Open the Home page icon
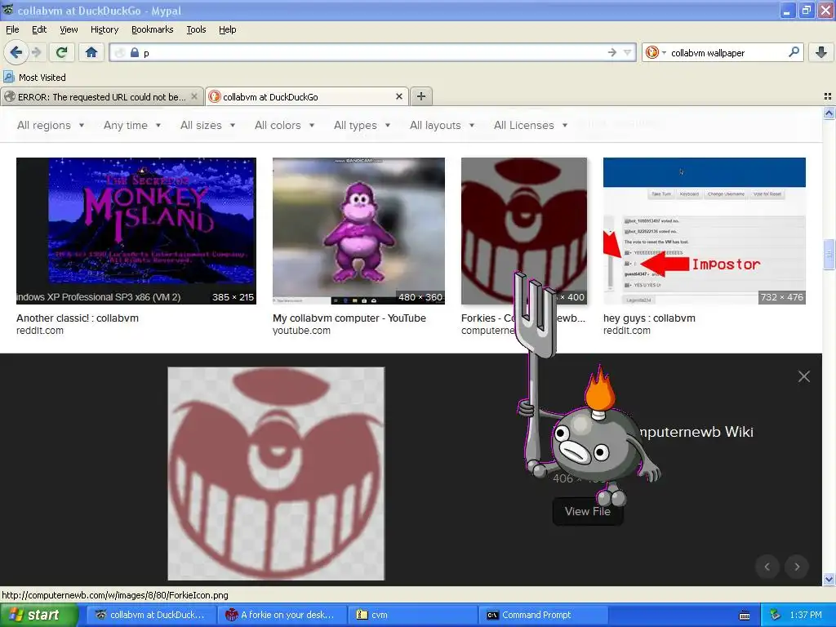 (x=91, y=52)
